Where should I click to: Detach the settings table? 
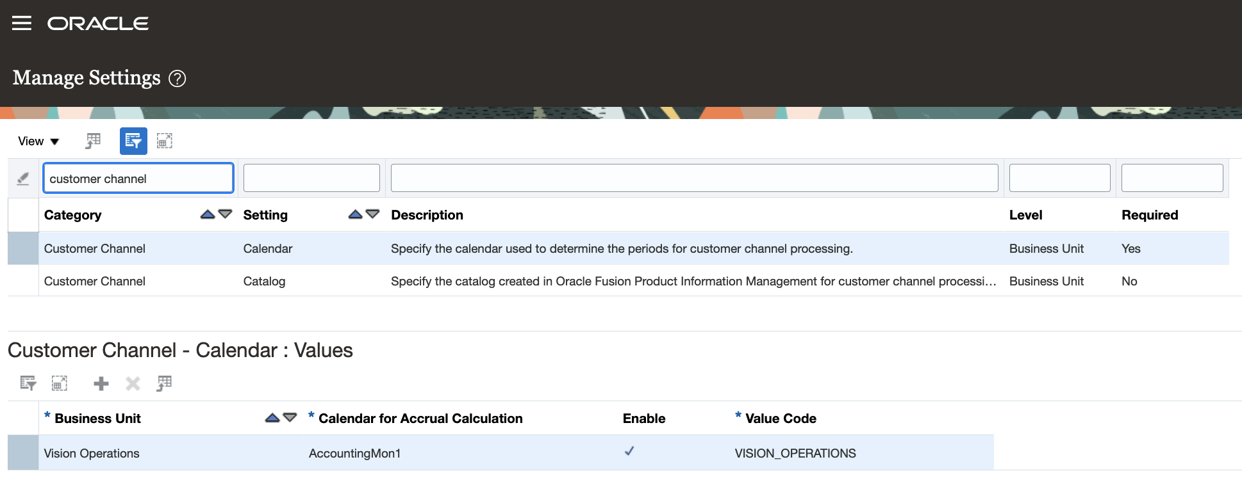coord(165,141)
